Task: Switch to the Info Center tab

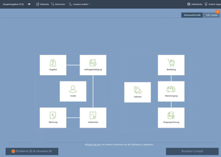Action: pos(212,15)
